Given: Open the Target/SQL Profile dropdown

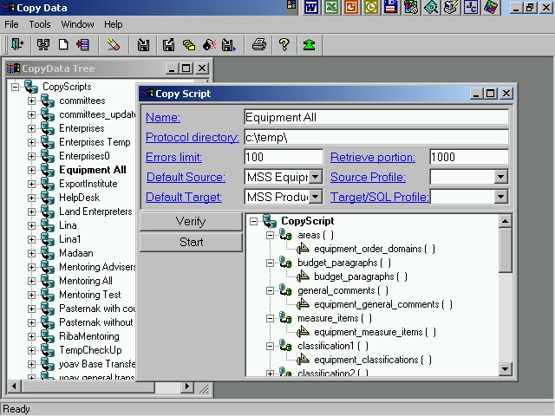Looking at the screenshot, I should click(500, 198).
